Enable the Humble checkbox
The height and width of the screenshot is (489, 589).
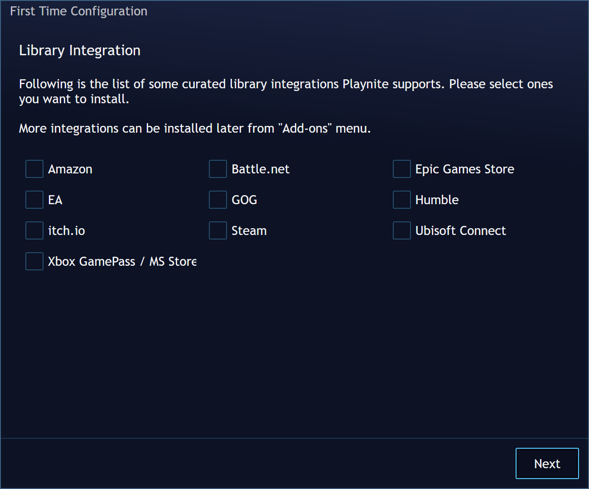402,200
